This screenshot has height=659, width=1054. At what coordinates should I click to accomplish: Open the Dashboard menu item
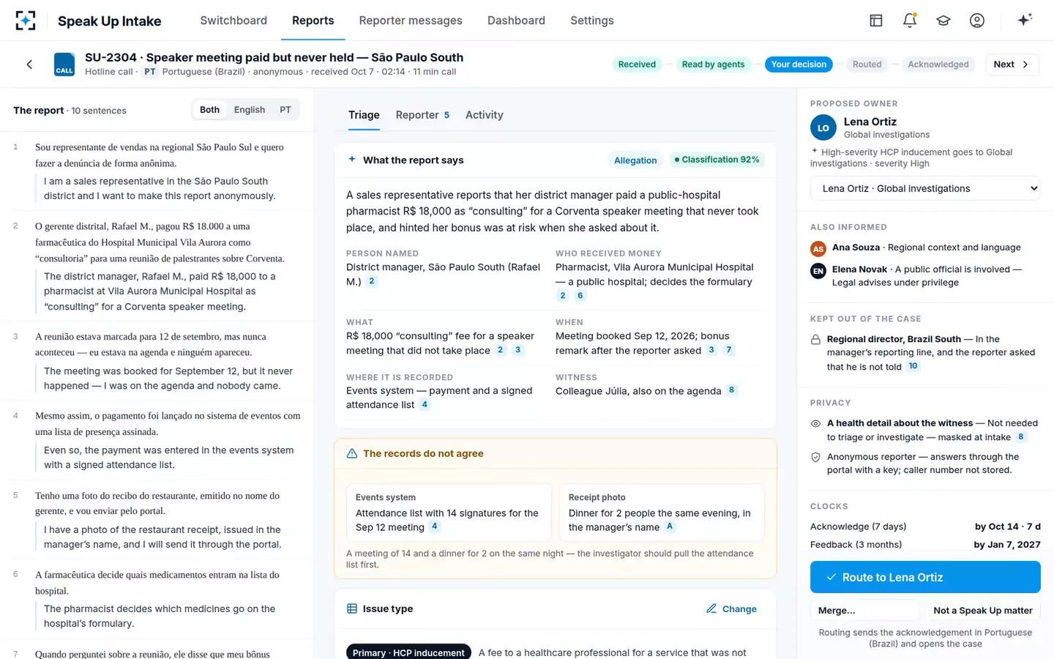(516, 21)
